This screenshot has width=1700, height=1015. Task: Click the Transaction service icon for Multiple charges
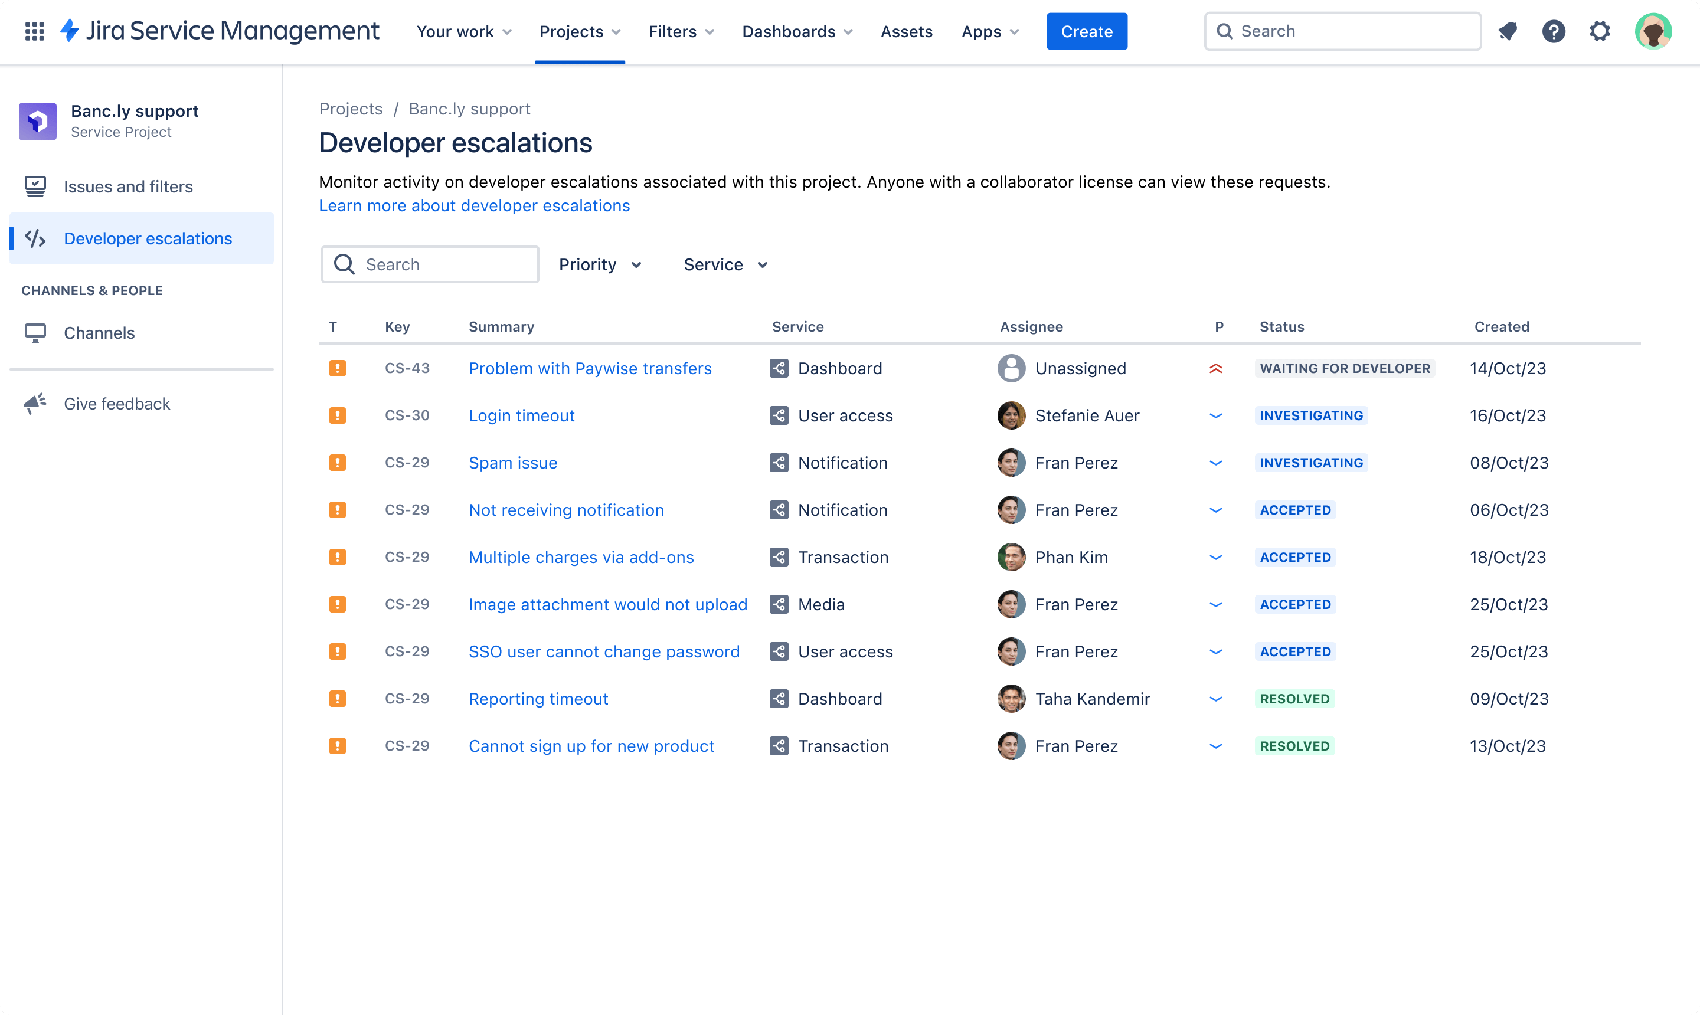(x=779, y=557)
